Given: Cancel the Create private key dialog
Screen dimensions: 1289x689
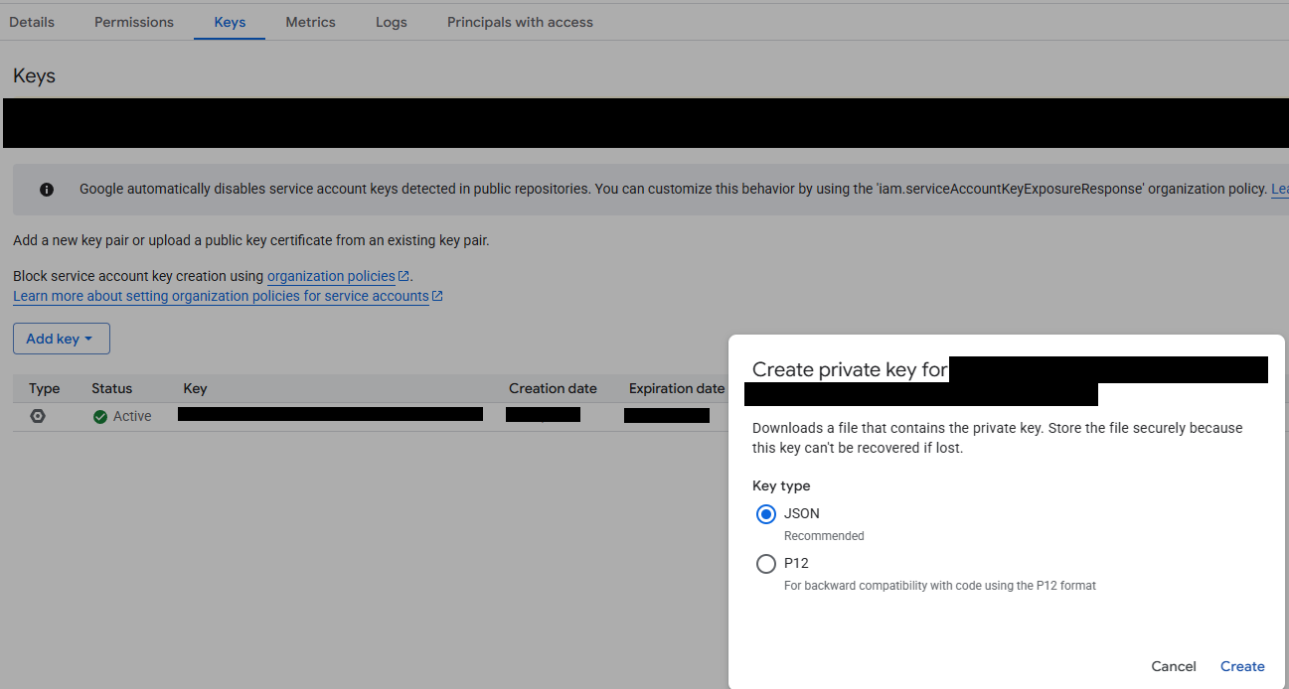Looking at the screenshot, I should click(1174, 666).
